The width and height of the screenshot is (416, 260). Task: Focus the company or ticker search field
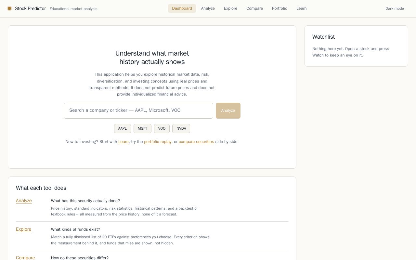[138, 110]
